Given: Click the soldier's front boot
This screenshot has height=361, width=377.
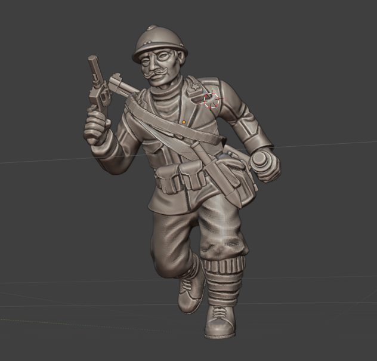Looking at the screenshot, I should click(x=220, y=322).
